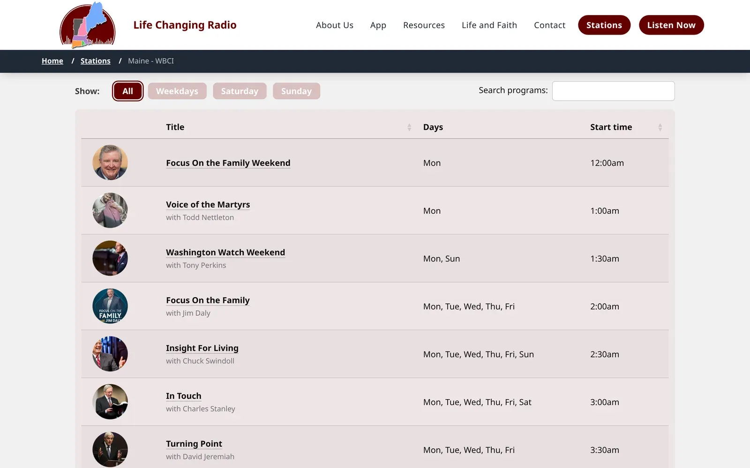The width and height of the screenshot is (750, 468).
Task: Open Insight For Living thumbnail image
Action: click(x=110, y=354)
